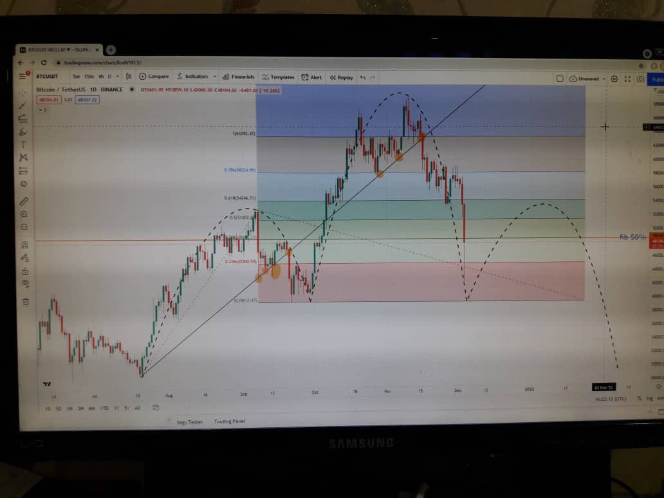
Task: Select the crosshair cursor tool
Action: (x=23, y=92)
